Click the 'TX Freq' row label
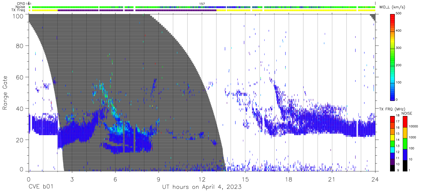The image size is (422, 194). coord(19,10)
